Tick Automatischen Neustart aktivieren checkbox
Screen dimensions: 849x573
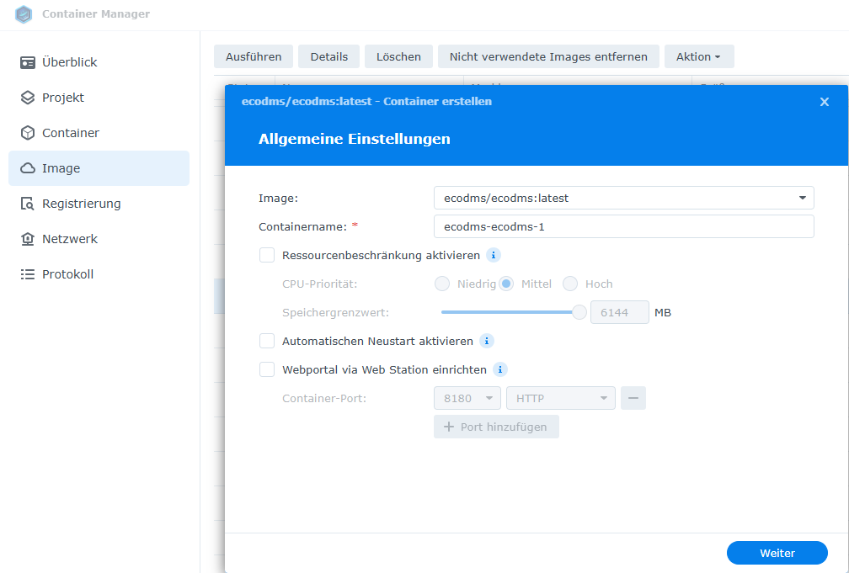pos(267,341)
